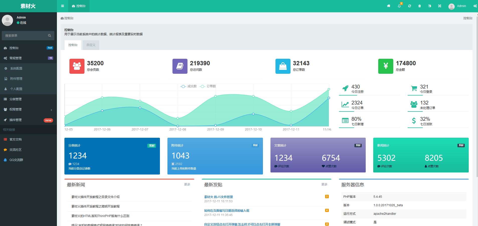Image resolution: width=478 pixels, height=226 pixels.
Task: Click the blue total orders bag icon
Action: (x=283, y=66)
